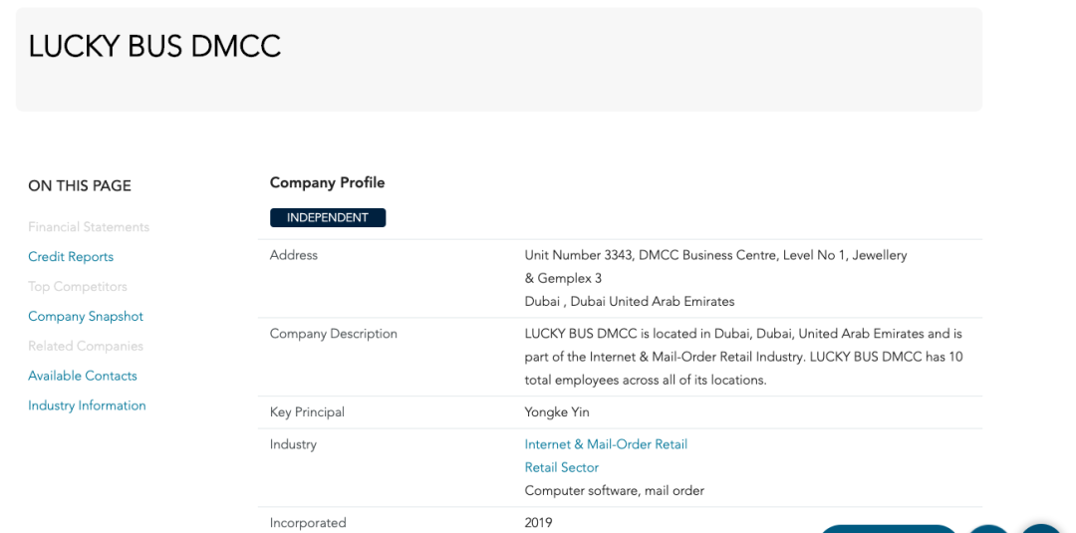Click the incorporated year 2019 value

538,523
